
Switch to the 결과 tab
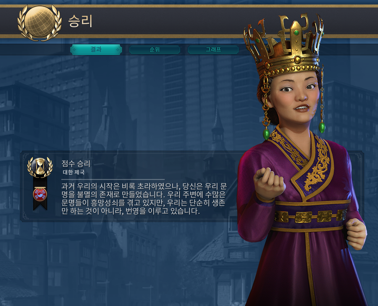coord(96,50)
